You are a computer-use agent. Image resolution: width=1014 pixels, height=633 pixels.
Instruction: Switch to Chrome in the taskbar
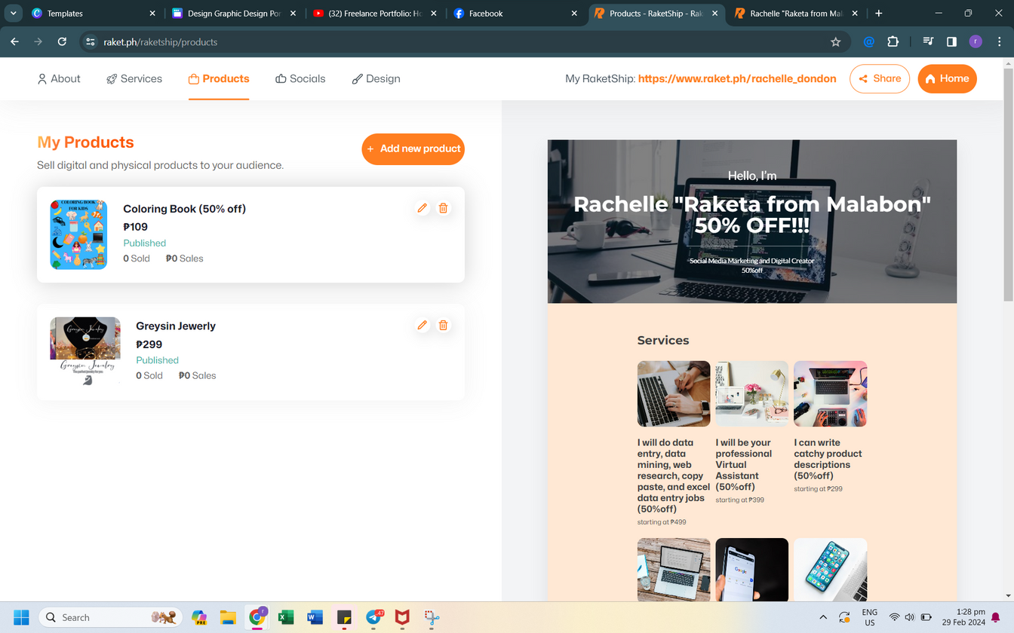257,617
